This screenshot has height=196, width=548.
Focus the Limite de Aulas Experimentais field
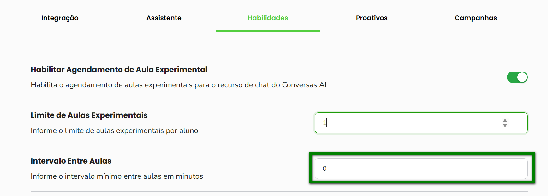[x=410, y=123]
